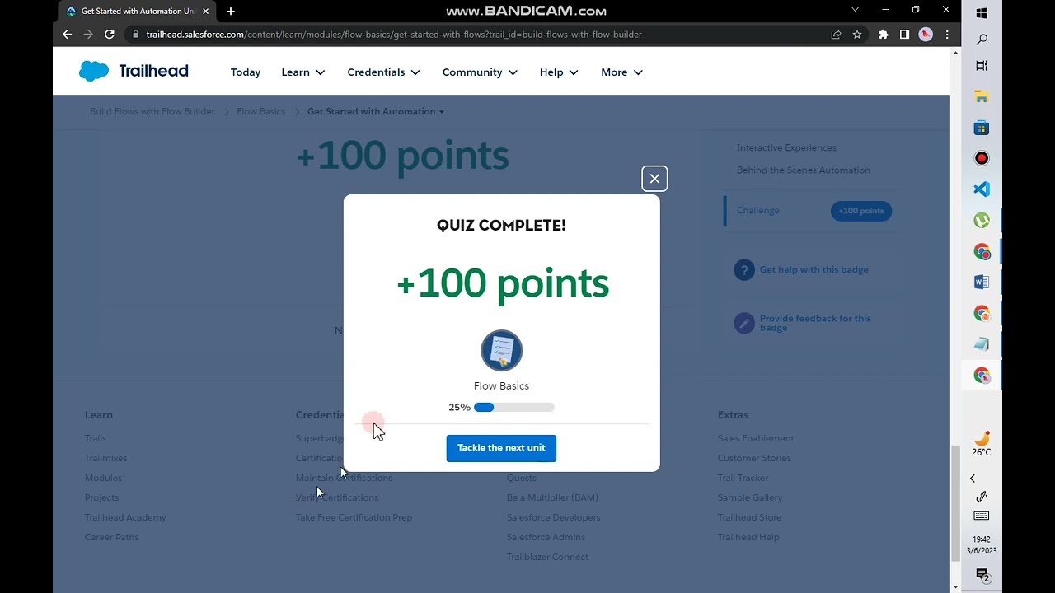This screenshot has width=1055, height=593.
Task: Open the Career Paths footer link
Action: 112,537
